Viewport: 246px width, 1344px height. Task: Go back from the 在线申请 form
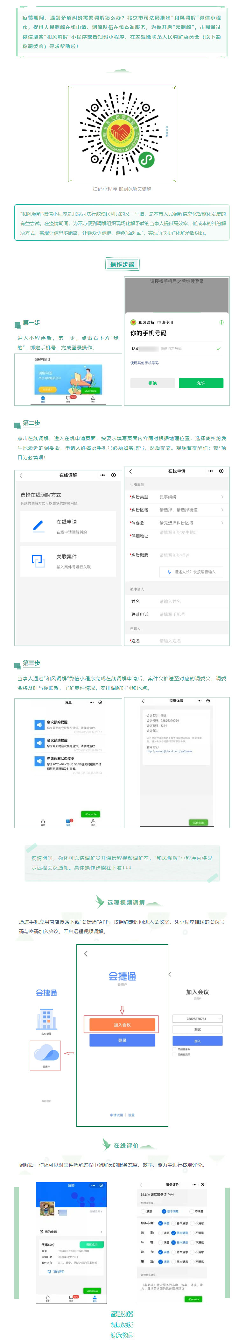[130, 471]
